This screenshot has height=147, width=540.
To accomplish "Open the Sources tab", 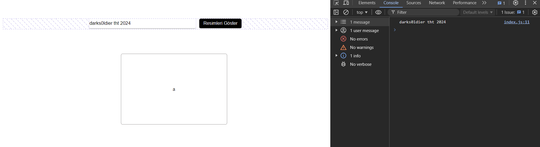I will [x=414, y=3].
